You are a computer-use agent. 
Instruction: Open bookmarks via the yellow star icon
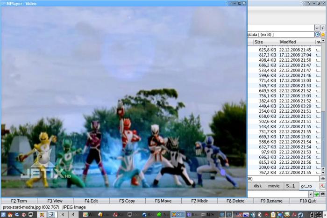pos(323,35)
